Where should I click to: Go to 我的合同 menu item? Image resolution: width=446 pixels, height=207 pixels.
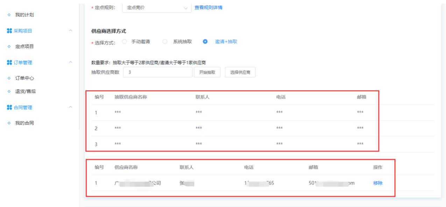click(x=24, y=123)
